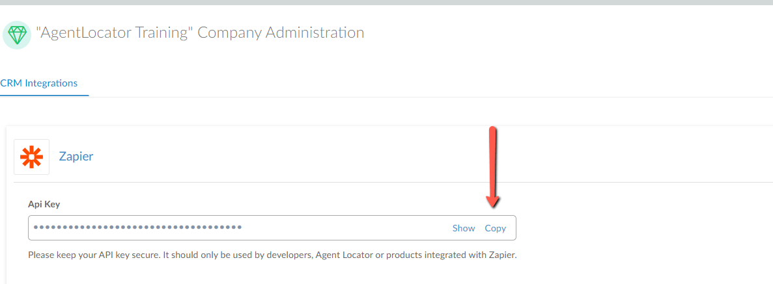Image resolution: width=773 pixels, height=284 pixels.
Task: Click the gray bar at the window top
Action: (387, 3)
